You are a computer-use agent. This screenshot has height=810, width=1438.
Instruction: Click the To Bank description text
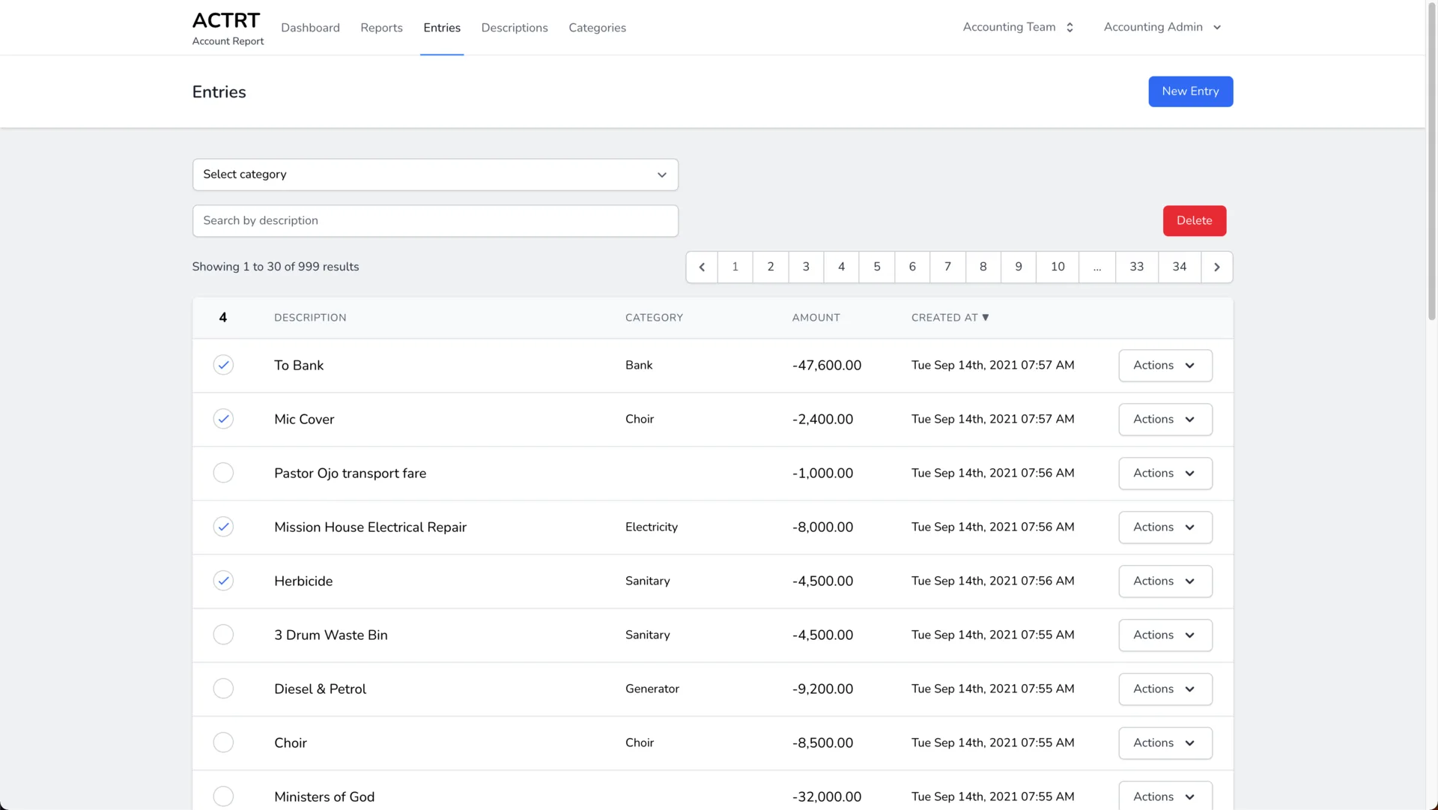click(299, 366)
